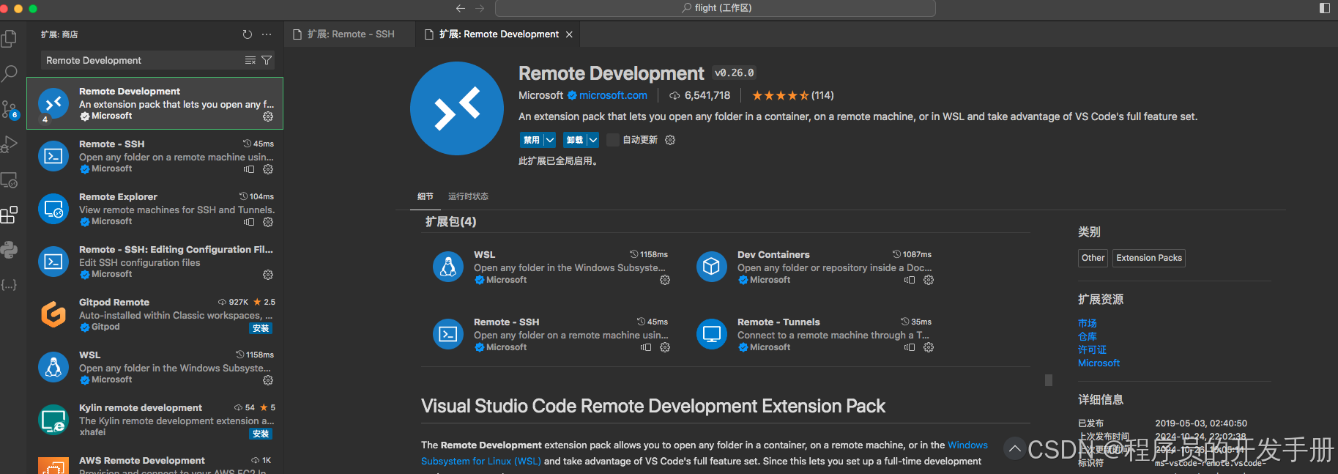1338x474 pixels.
Task: Open manage gear on WSL pack card
Action: click(665, 280)
